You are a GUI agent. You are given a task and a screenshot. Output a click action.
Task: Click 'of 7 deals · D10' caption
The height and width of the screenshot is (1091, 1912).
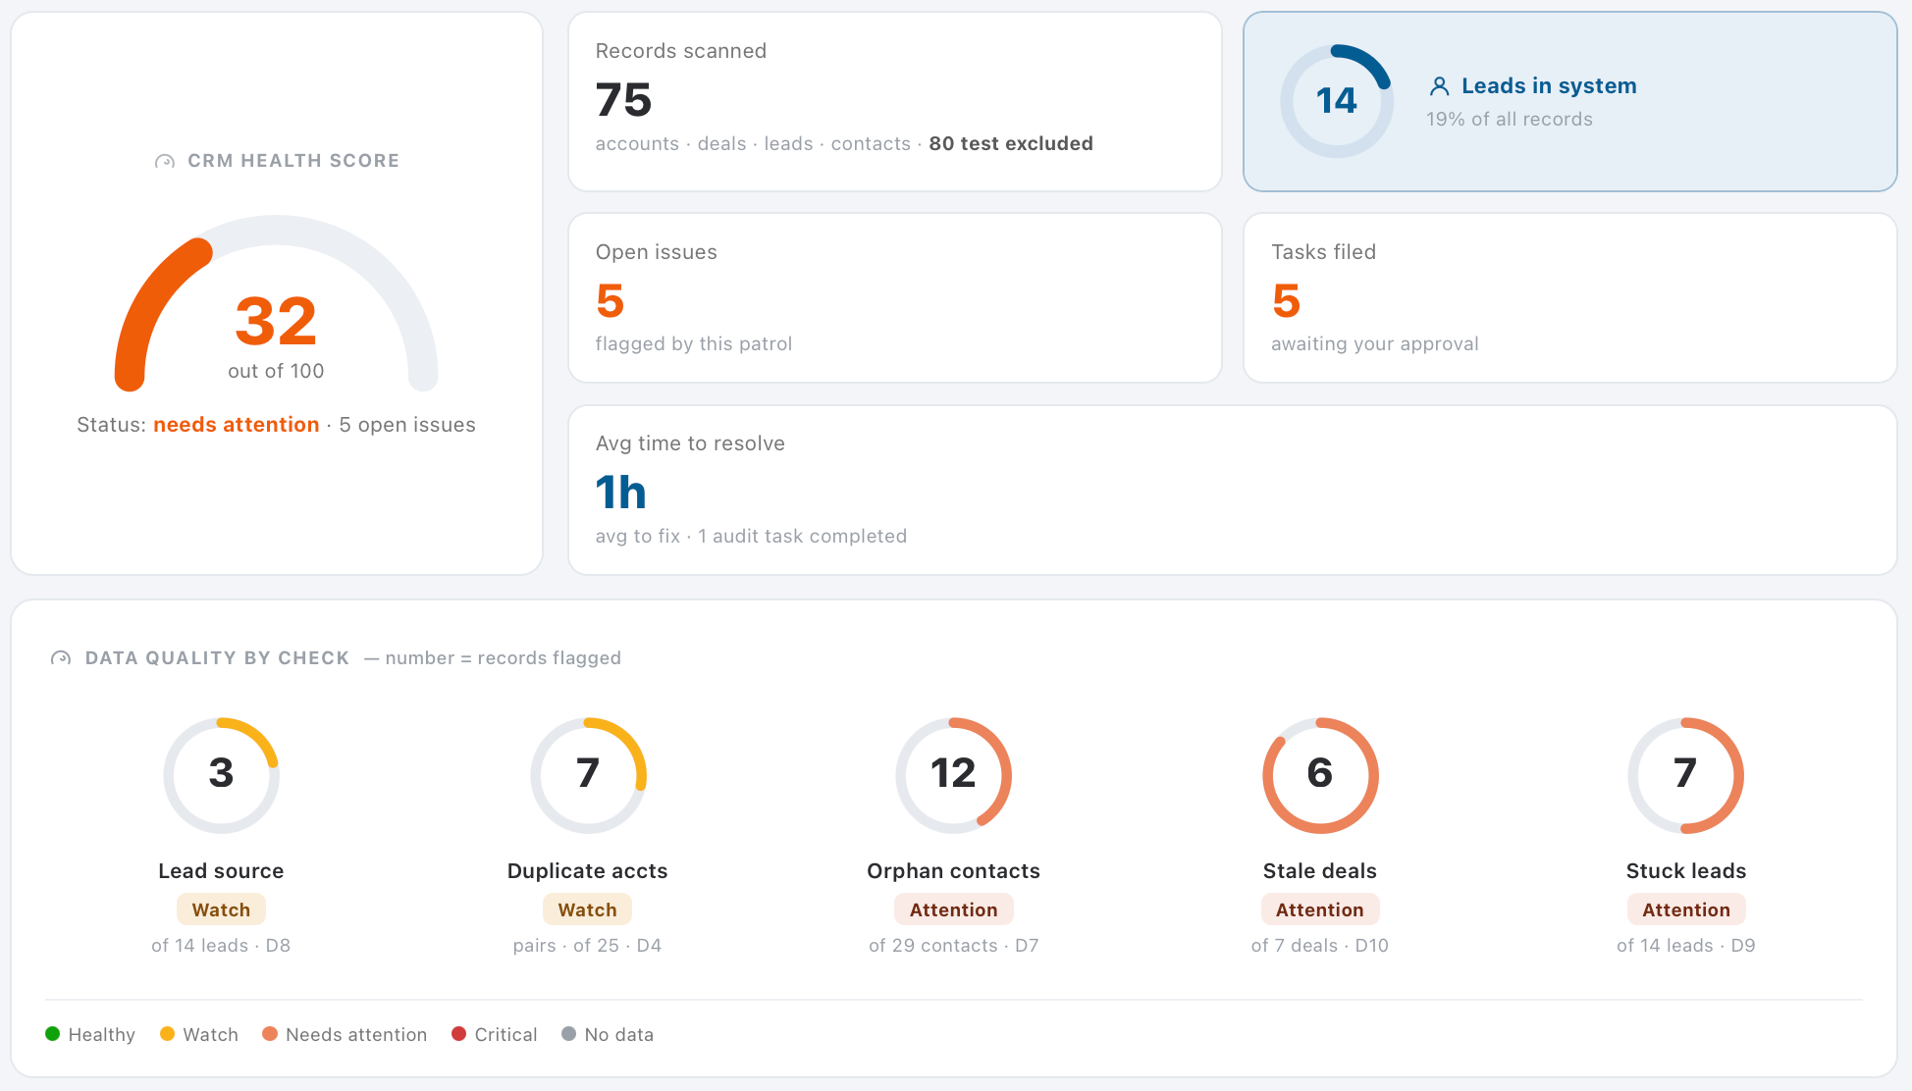tap(1319, 946)
